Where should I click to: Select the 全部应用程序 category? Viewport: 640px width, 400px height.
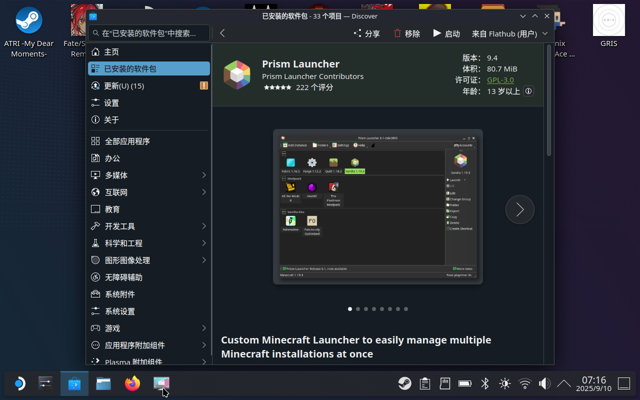(149, 141)
